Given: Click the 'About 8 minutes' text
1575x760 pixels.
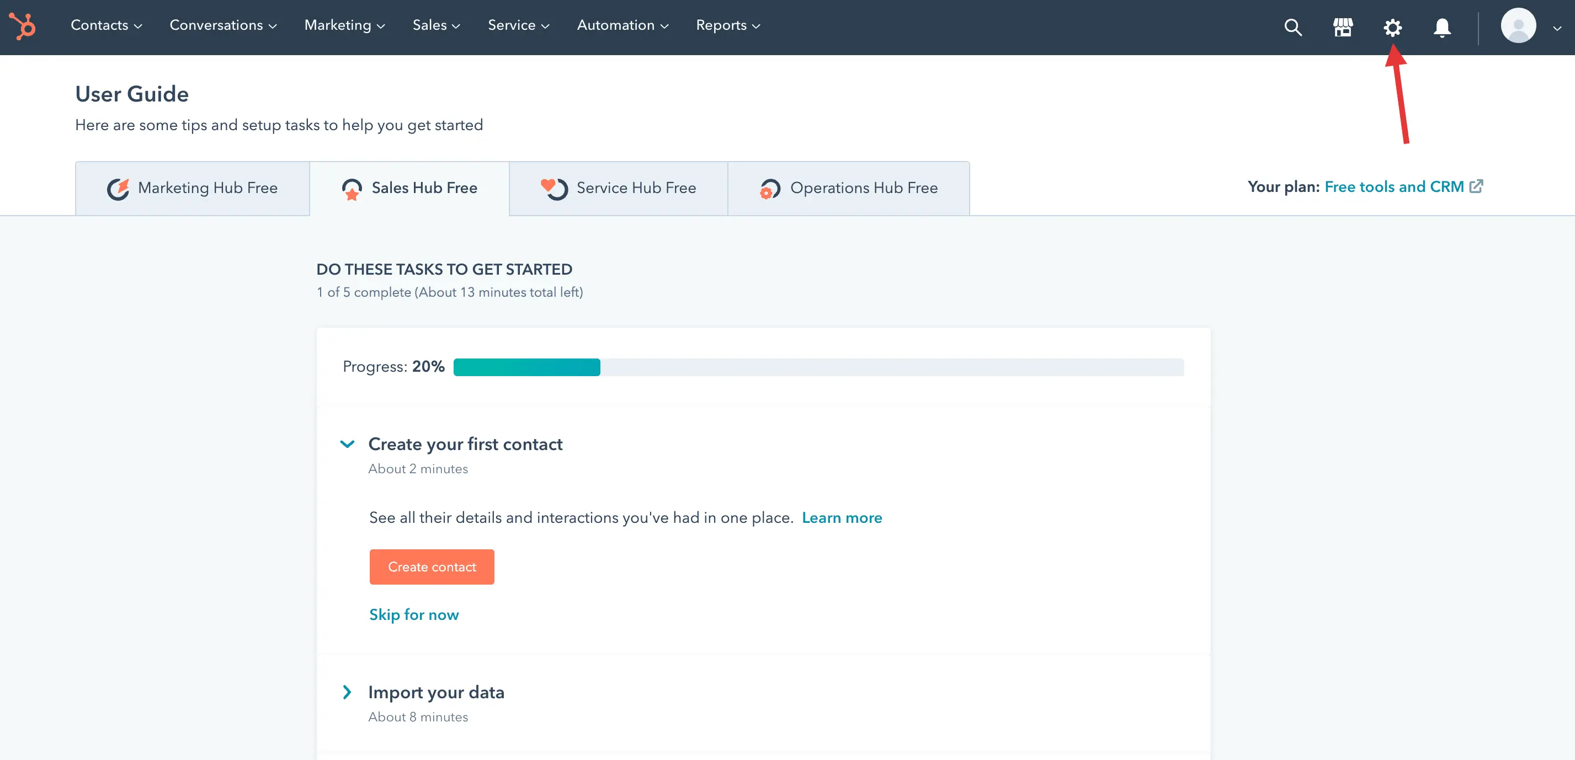Looking at the screenshot, I should click(418, 716).
